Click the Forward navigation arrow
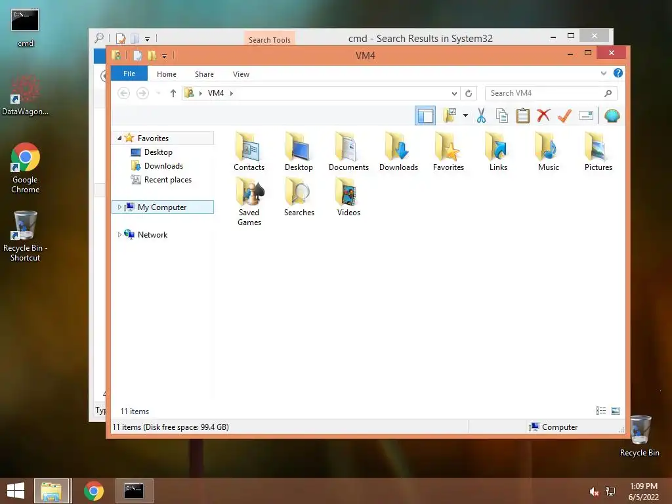This screenshot has height=504, width=672. click(142, 93)
